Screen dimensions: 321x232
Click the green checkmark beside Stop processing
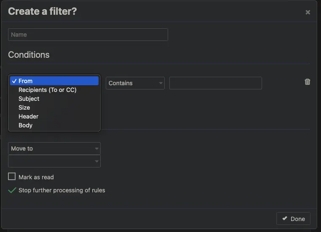(12, 190)
